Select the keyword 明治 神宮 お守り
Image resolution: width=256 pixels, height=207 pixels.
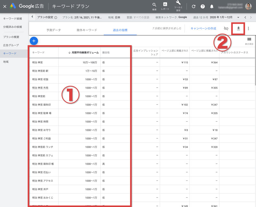[x=42, y=130]
